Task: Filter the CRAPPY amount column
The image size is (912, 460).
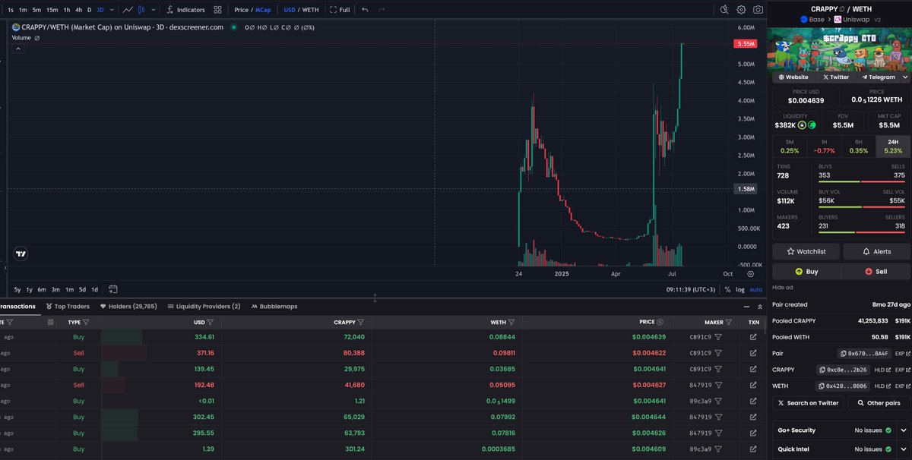Action: pos(362,322)
